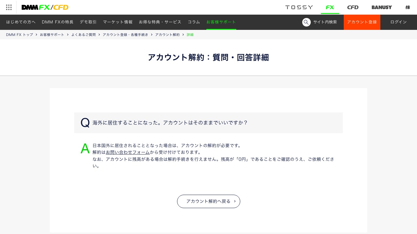Screen dimensions: 417x234
Task: Click the arrow in アカウント解約へ戻る button
Action: pos(235,201)
